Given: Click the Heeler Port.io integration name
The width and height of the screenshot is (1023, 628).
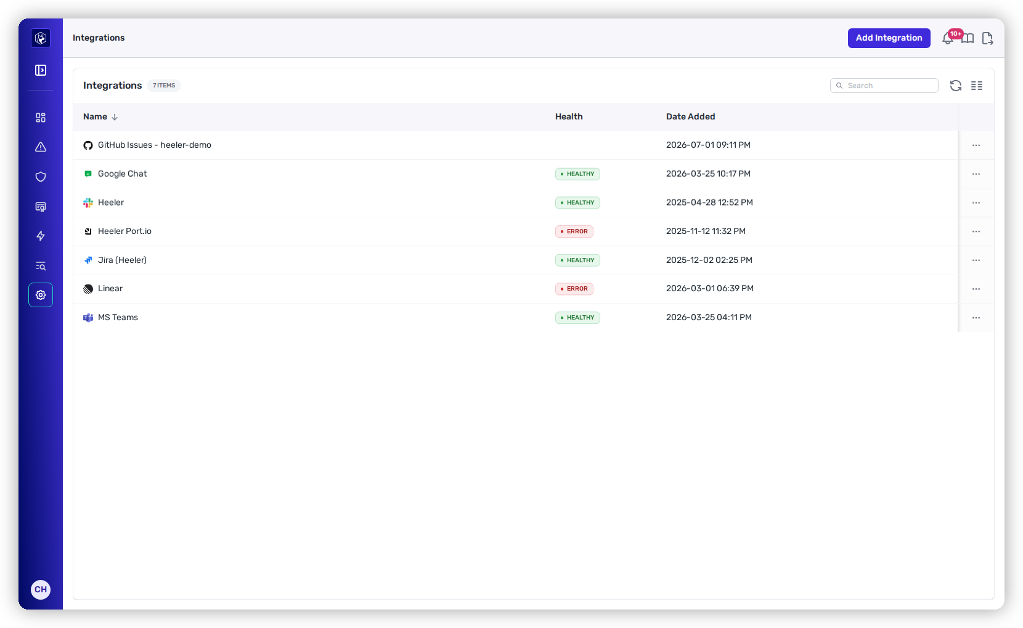Looking at the screenshot, I should (124, 231).
